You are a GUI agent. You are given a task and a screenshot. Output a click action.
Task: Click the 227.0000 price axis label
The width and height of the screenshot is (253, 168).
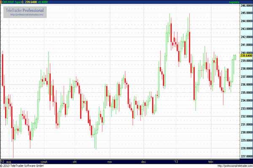pyautogui.click(x=246, y=156)
